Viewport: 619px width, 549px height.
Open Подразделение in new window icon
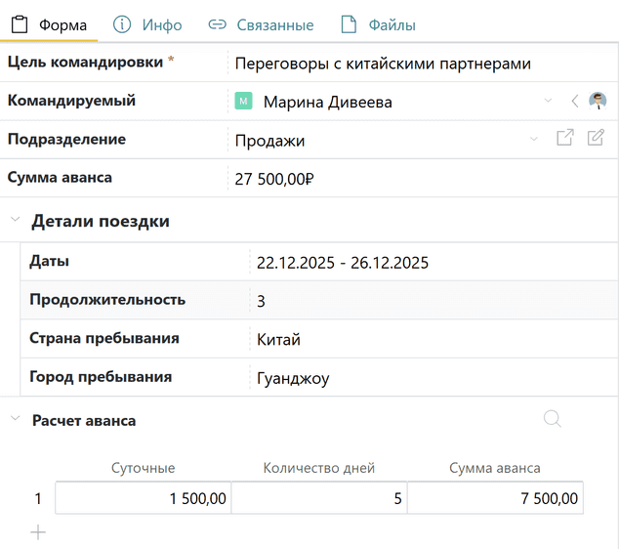[564, 139]
